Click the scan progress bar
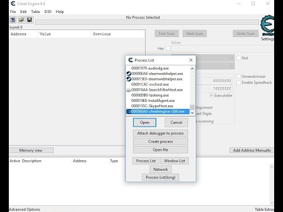The image size is (283, 212). pos(147,22)
